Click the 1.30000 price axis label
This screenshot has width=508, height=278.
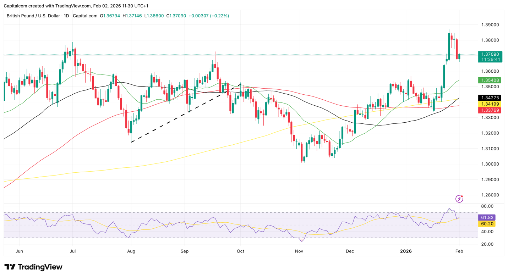pos(490,164)
